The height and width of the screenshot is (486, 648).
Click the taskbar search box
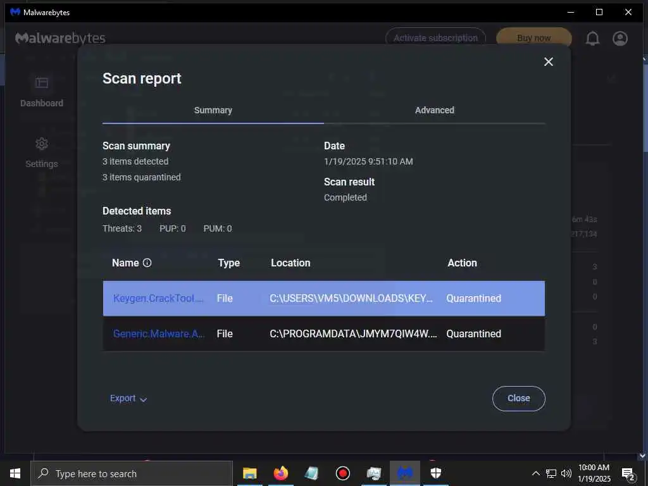coord(132,473)
